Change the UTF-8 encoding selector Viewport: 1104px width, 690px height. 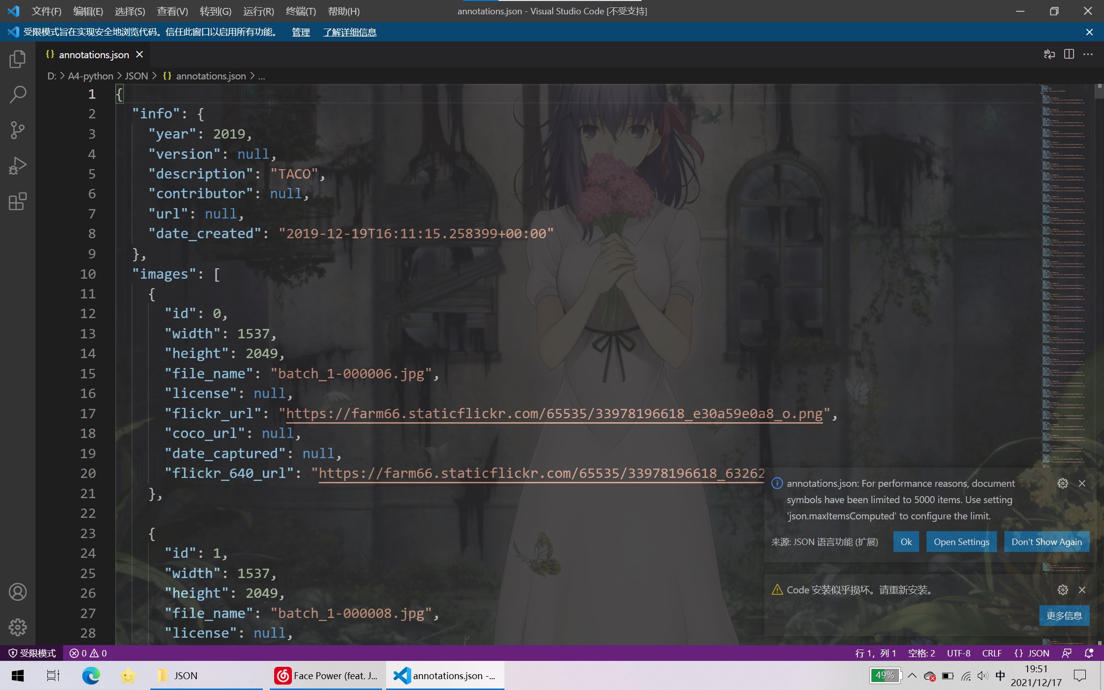click(x=959, y=653)
